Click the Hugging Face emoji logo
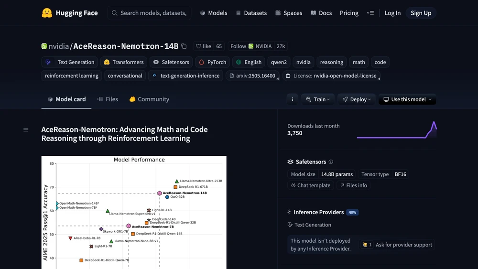The image size is (478, 269). (x=47, y=13)
